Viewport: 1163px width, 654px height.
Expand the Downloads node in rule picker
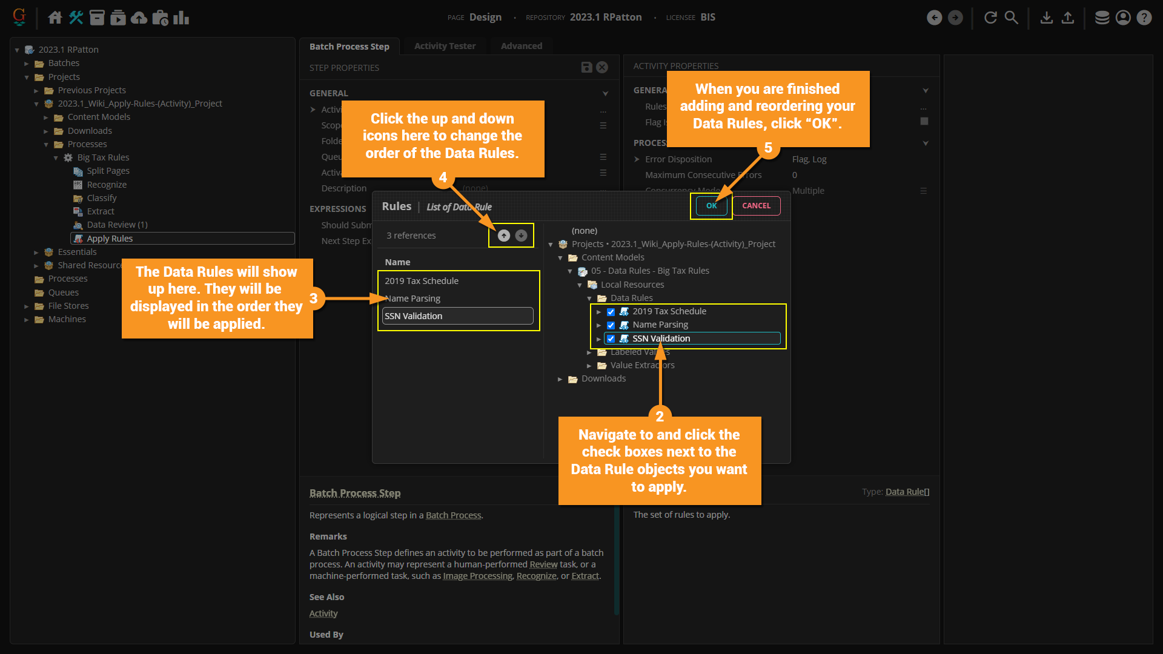(x=560, y=379)
